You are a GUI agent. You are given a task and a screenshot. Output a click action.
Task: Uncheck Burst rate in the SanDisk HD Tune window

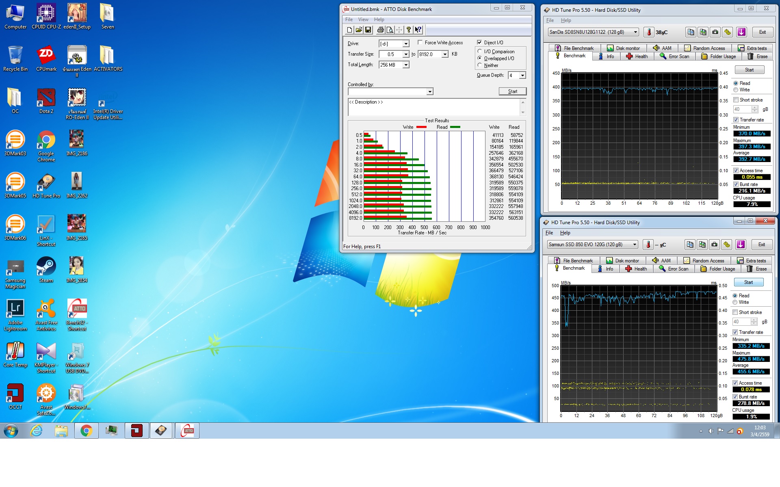pos(736,184)
